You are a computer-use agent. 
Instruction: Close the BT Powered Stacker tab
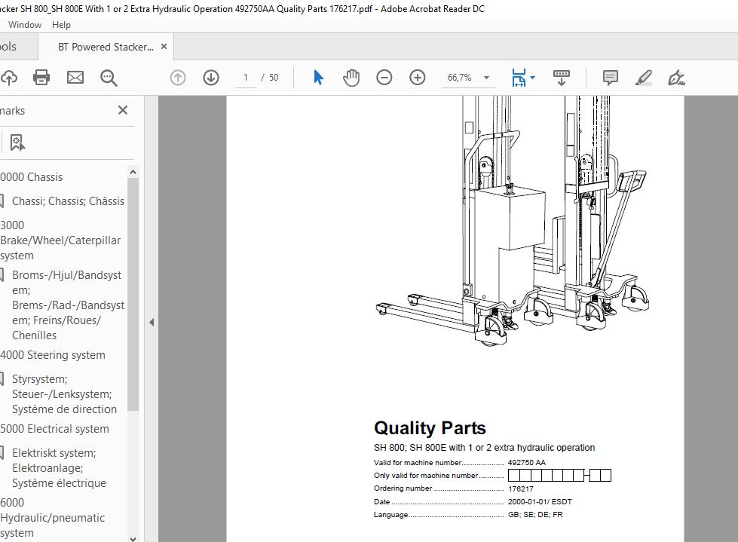tap(164, 47)
